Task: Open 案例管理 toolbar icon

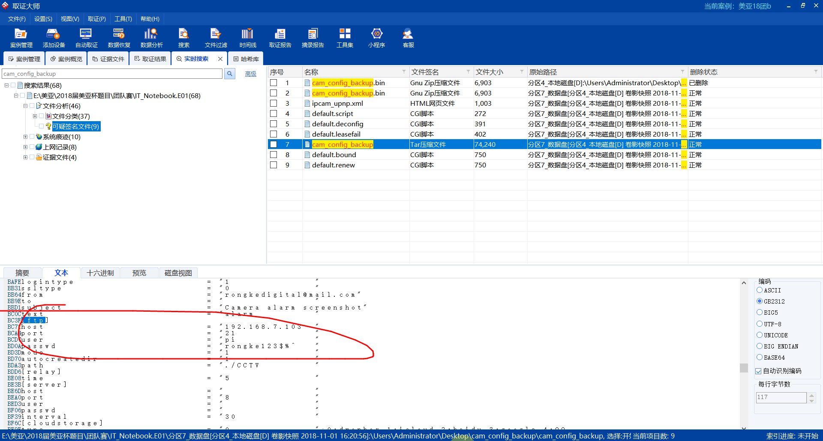Action: 21,38
